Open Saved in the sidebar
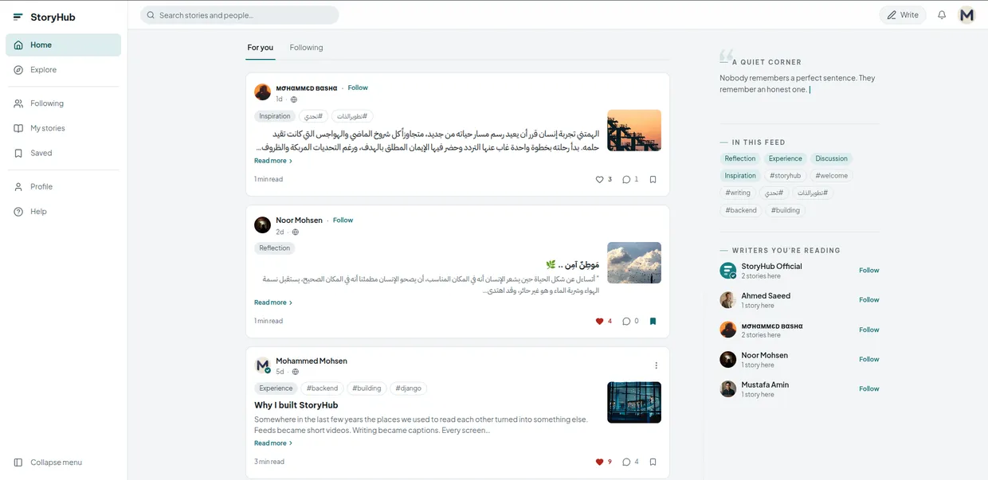Viewport: 988px width, 480px height. pyautogui.click(x=63, y=153)
